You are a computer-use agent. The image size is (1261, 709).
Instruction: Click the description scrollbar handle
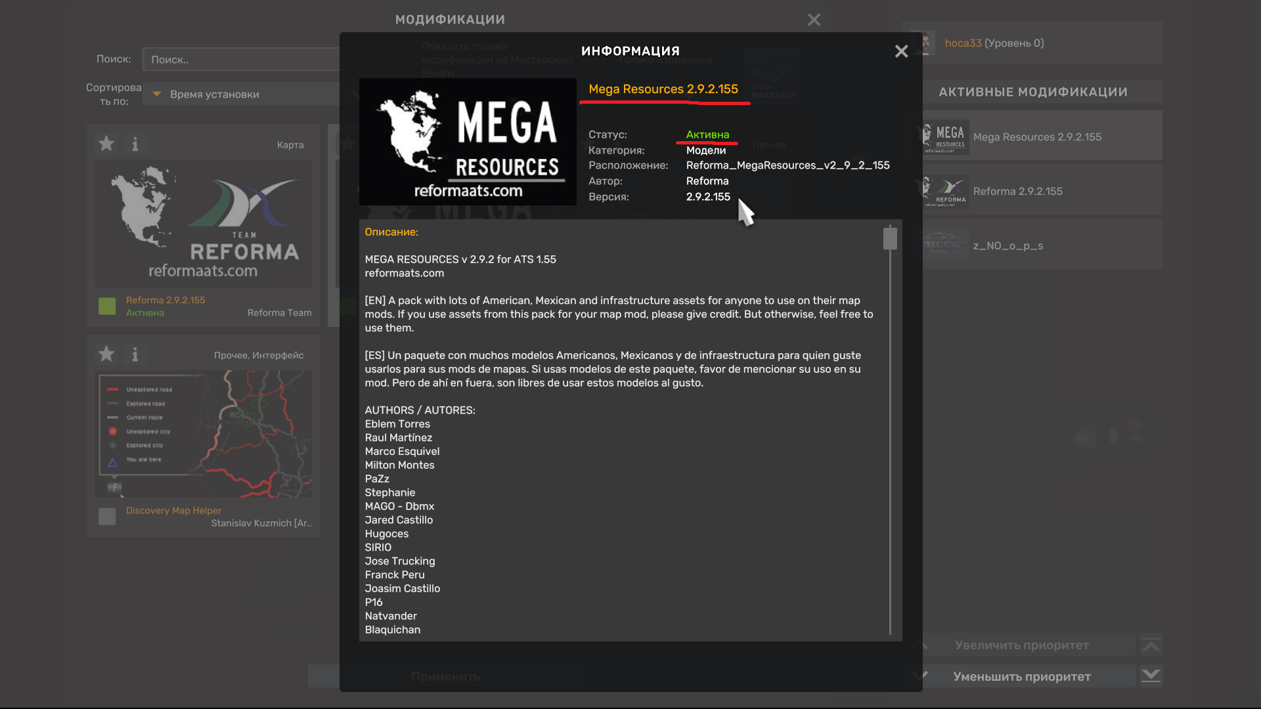tap(890, 238)
